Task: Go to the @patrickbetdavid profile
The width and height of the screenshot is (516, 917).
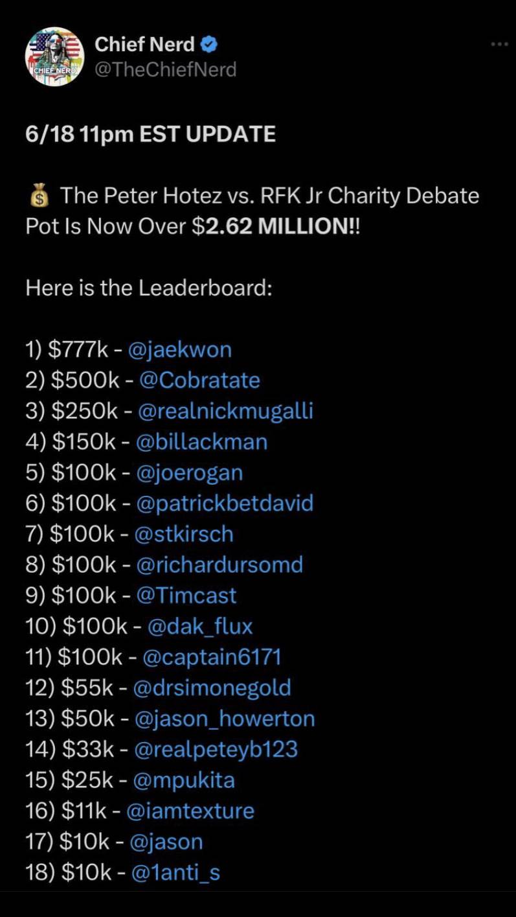Action: coord(225,504)
